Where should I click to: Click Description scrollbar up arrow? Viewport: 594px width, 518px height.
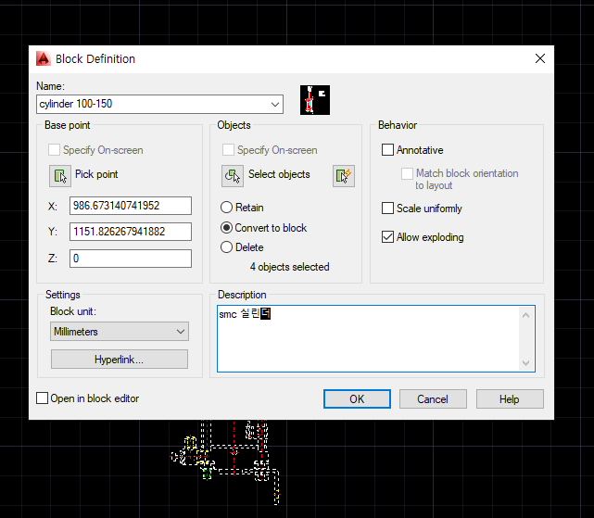(x=525, y=315)
